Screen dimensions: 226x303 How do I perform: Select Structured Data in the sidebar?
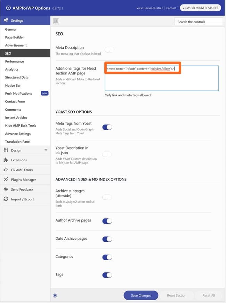point(17,77)
